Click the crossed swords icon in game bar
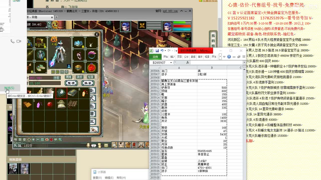The image size is (321, 180). click(141, 145)
